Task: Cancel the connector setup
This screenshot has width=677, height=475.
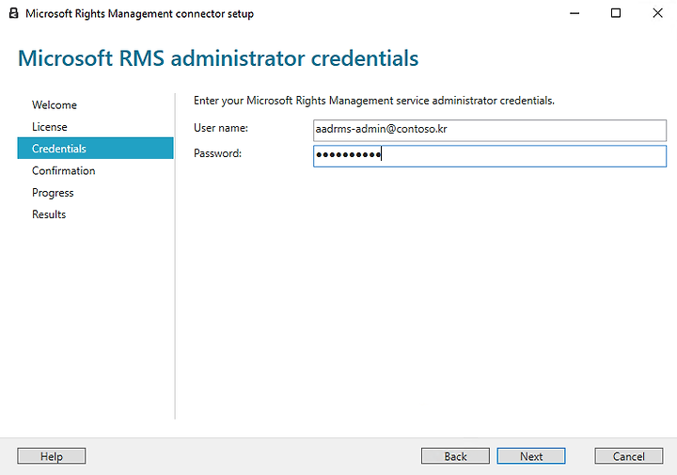Action: (629, 456)
